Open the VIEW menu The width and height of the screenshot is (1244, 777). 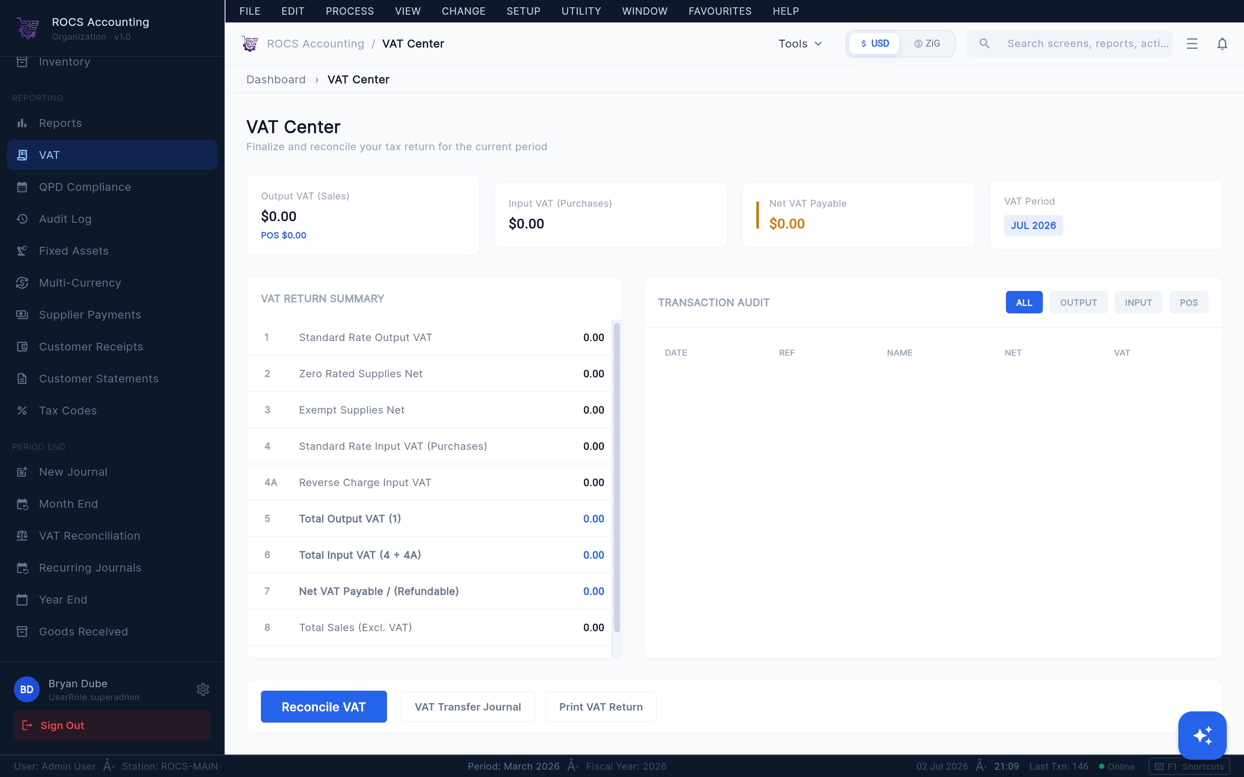pos(408,11)
